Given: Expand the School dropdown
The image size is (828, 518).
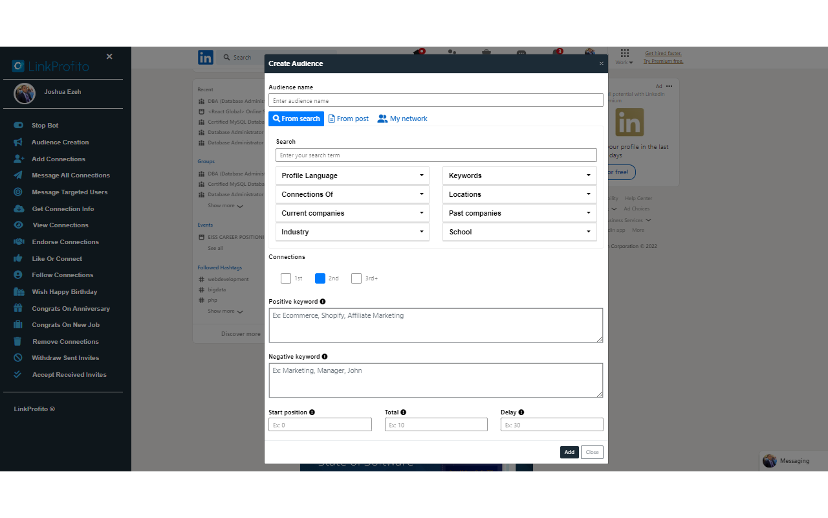Looking at the screenshot, I should (519, 232).
